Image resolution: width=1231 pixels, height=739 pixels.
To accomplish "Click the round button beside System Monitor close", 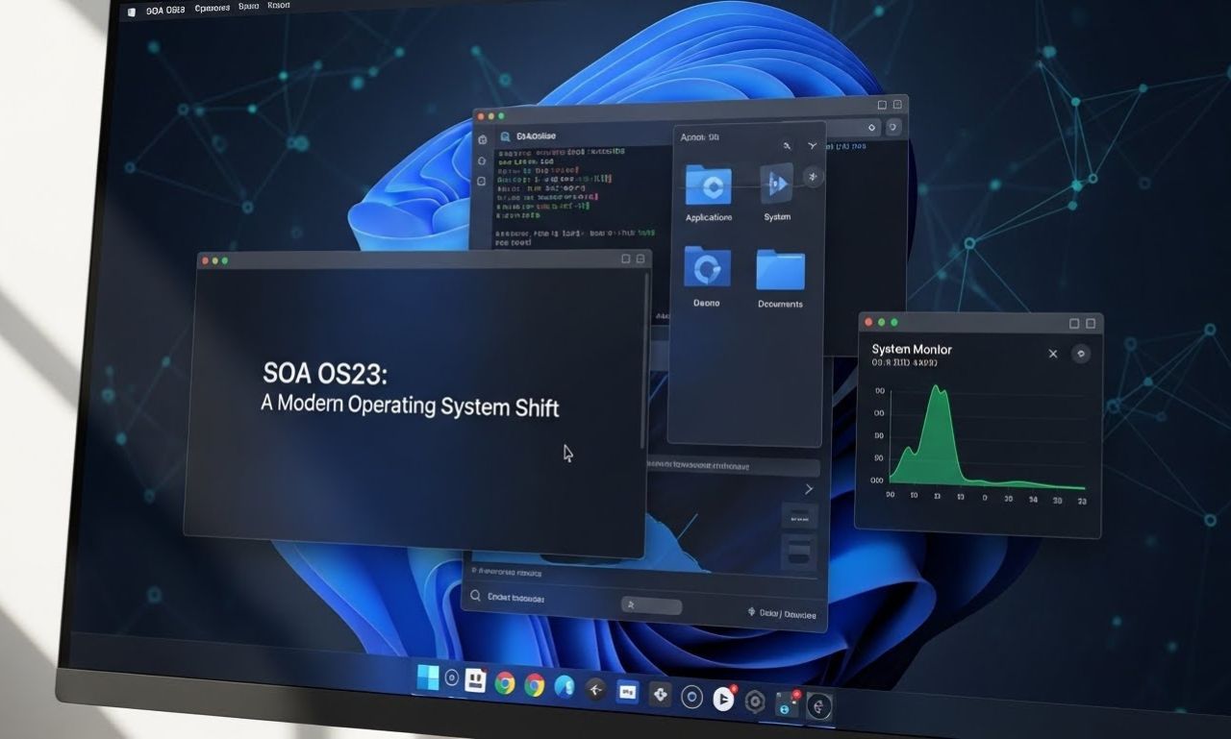I will click(1081, 354).
